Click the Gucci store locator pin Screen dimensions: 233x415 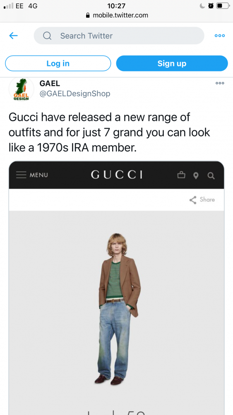pyautogui.click(x=196, y=176)
